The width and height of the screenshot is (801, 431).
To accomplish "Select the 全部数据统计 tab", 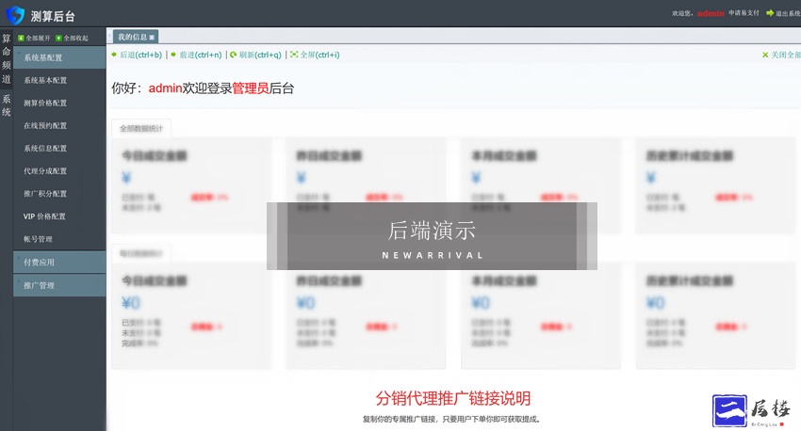I will point(140,128).
